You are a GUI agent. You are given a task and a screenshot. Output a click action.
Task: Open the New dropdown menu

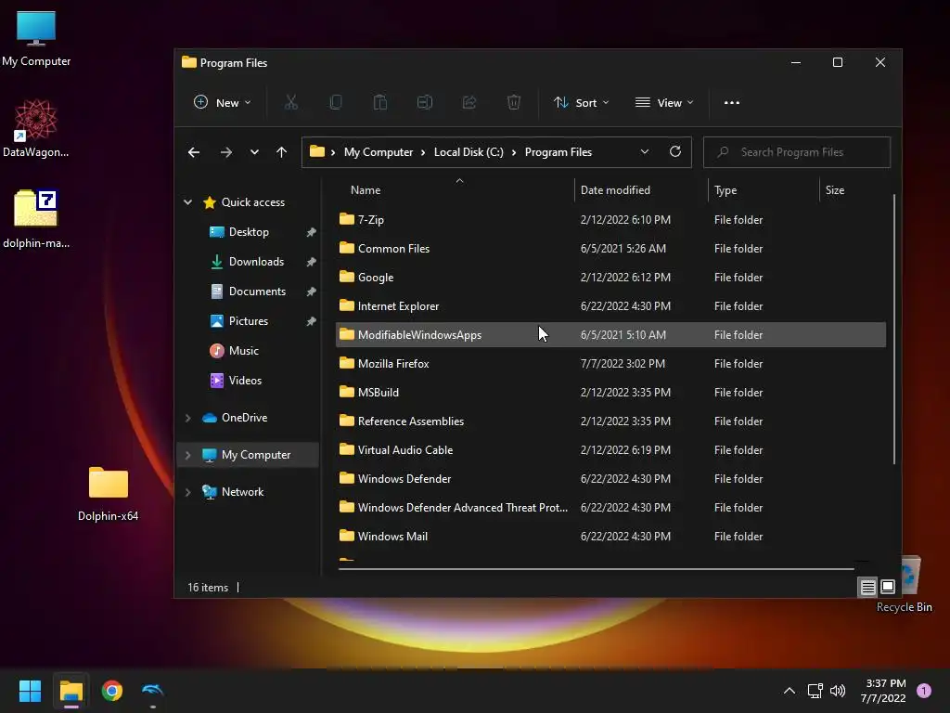tap(222, 102)
